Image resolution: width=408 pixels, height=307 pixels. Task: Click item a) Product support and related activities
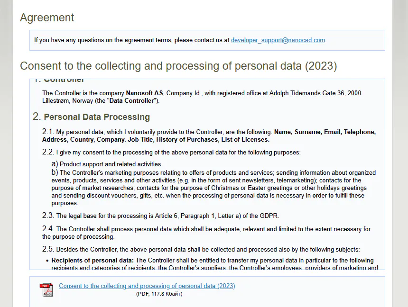[x=107, y=164]
